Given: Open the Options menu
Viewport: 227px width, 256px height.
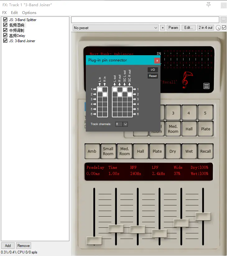Looking at the screenshot, I should coord(29,13).
